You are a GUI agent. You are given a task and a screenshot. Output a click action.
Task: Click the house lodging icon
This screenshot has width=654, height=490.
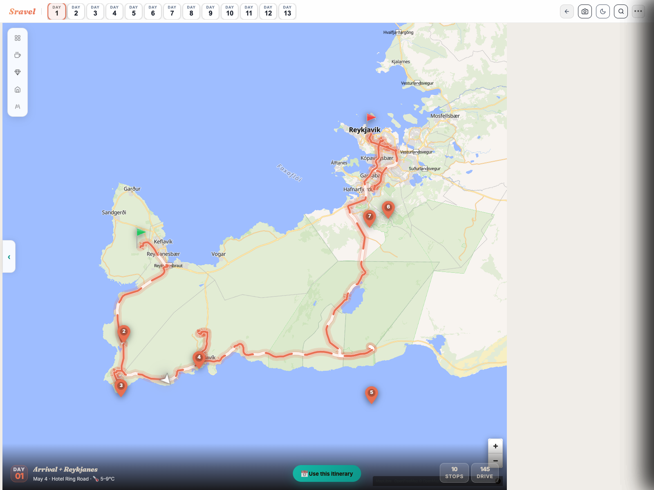18,89
